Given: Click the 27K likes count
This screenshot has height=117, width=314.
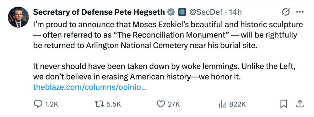Looking at the screenshot, I should (x=174, y=104).
